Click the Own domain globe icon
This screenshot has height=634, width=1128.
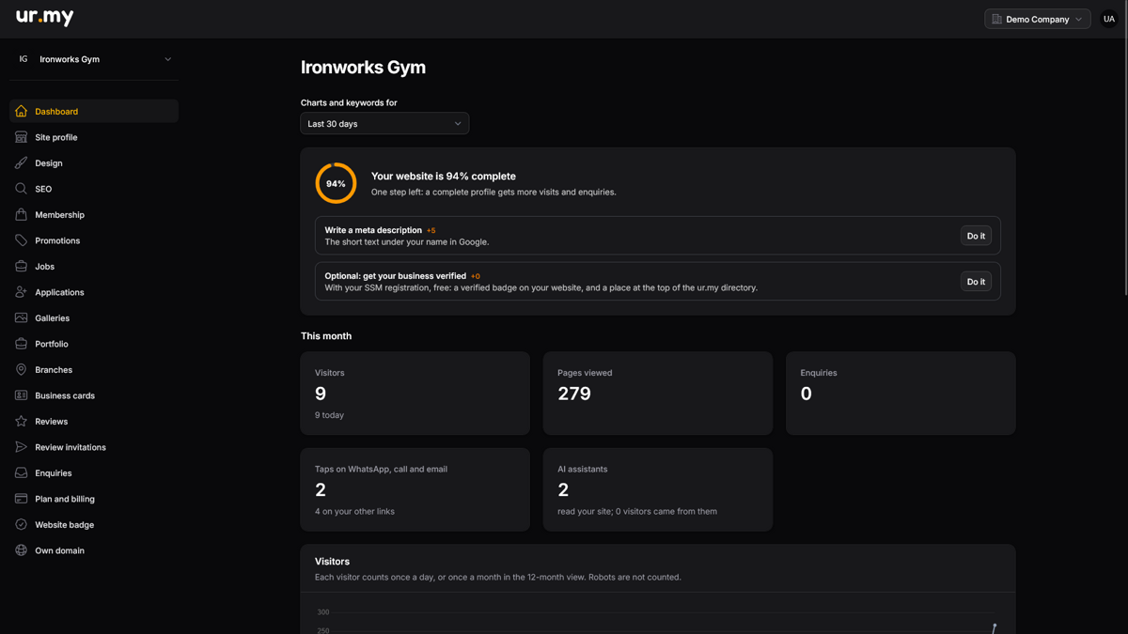coord(21,550)
